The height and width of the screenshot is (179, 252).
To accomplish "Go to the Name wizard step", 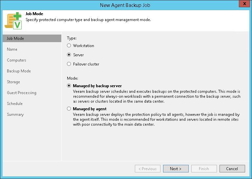I will [12, 49].
